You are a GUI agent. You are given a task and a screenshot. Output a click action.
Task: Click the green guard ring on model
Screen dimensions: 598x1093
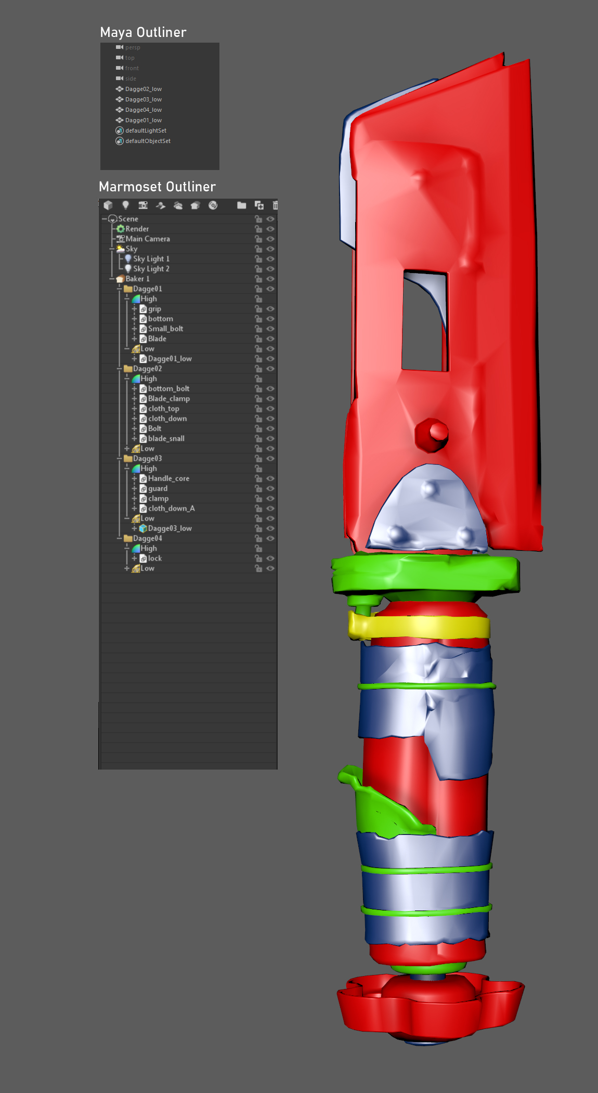[425, 574]
